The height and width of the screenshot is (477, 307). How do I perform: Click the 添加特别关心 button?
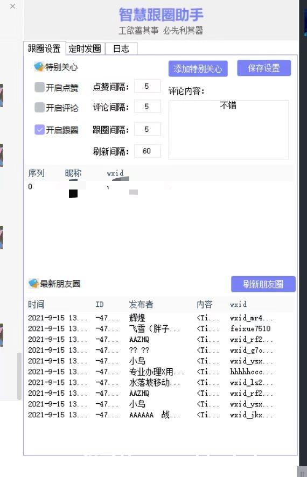(198, 68)
